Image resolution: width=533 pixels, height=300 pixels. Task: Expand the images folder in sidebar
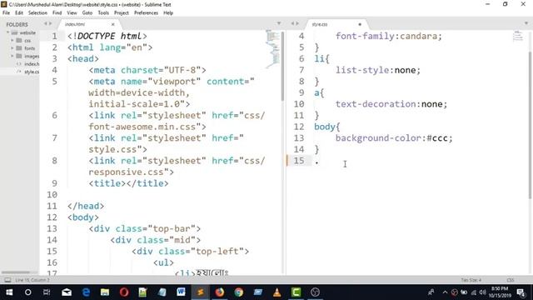[12, 56]
